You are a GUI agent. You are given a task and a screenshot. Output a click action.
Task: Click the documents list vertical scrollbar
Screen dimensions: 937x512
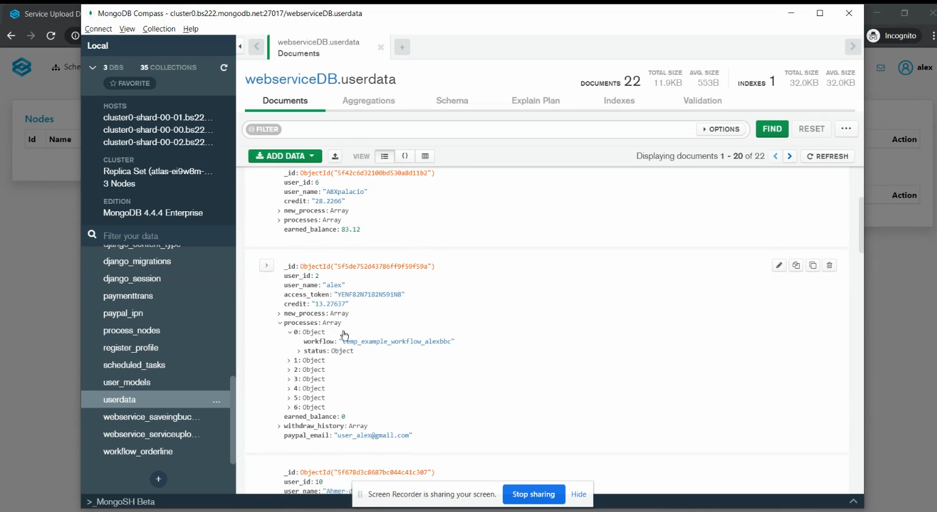[x=860, y=225]
